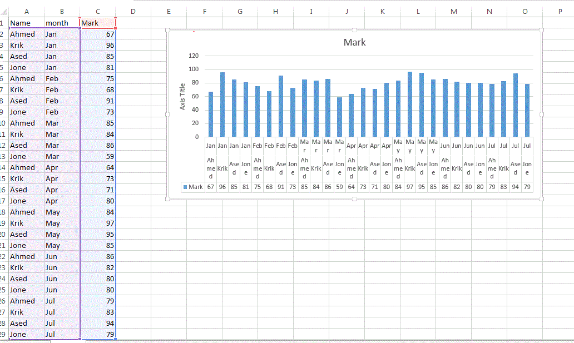Viewport: 574px width, 343px height.
Task: Click the 0 value axis label
Action: (197, 137)
